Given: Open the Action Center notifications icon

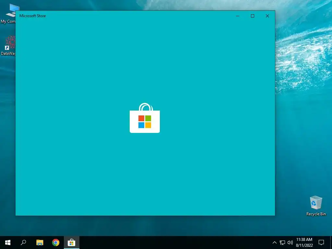Looking at the screenshot, I should coord(321,243).
